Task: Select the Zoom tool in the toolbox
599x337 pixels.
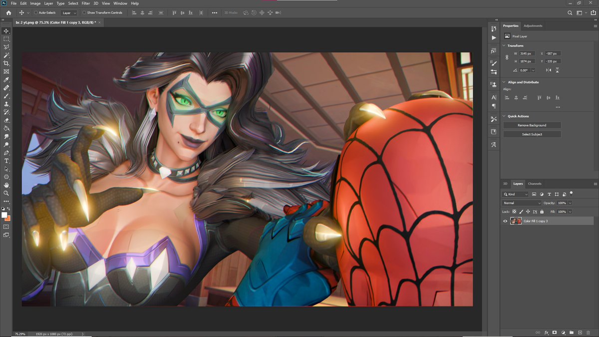Action: click(x=6, y=193)
